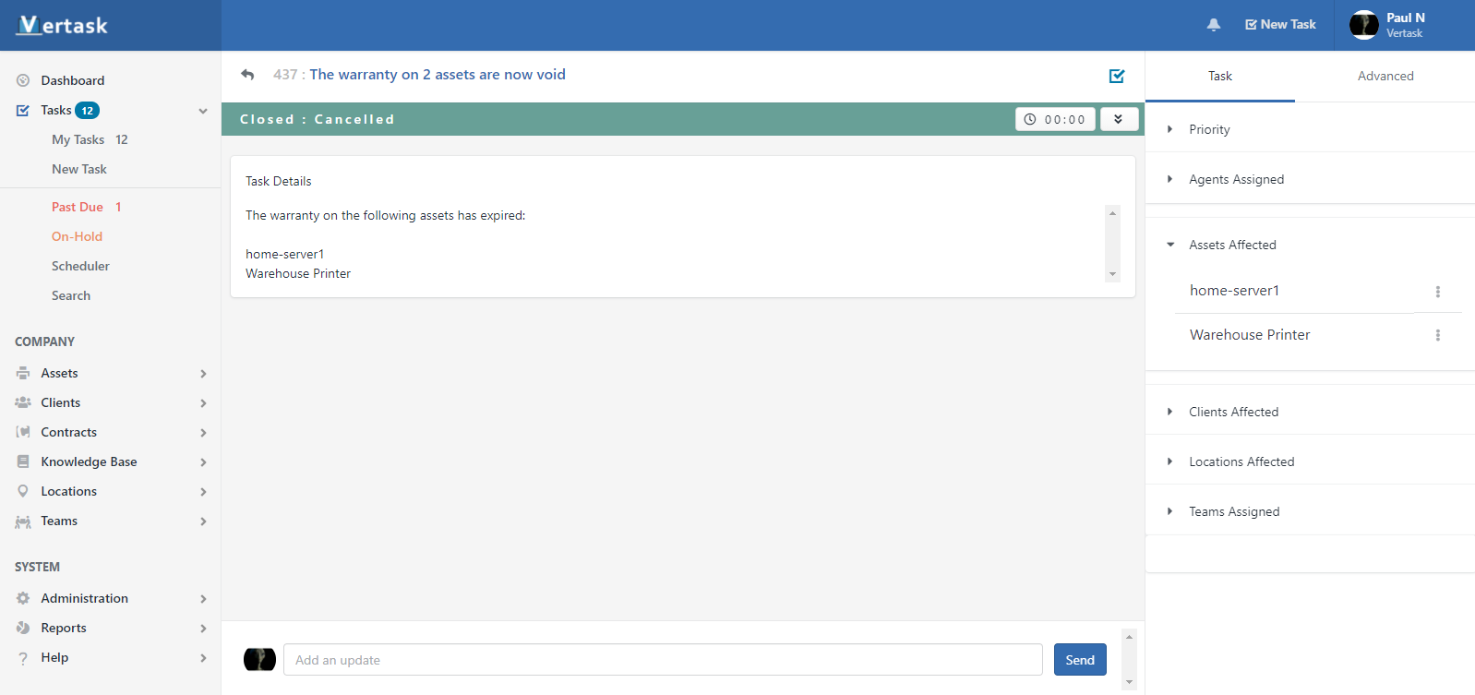Expand the Clients menu chevron
The height and width of the screenshot is (695, 1475).
(x=203, y=403)
